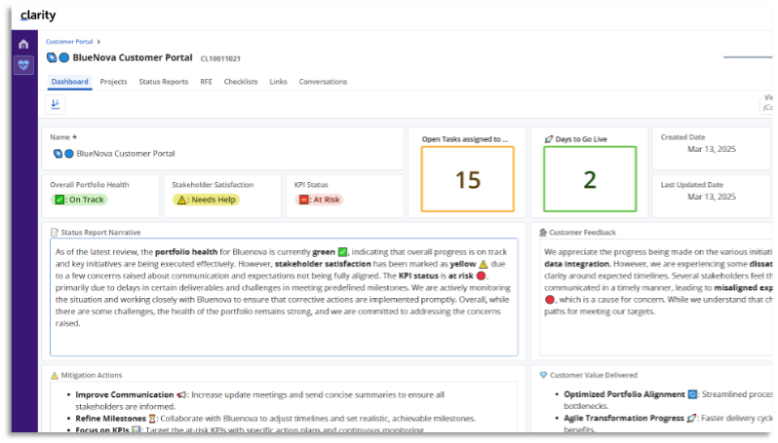Open the Overall Portfolio Health On Track status

(x=79, y=200)
